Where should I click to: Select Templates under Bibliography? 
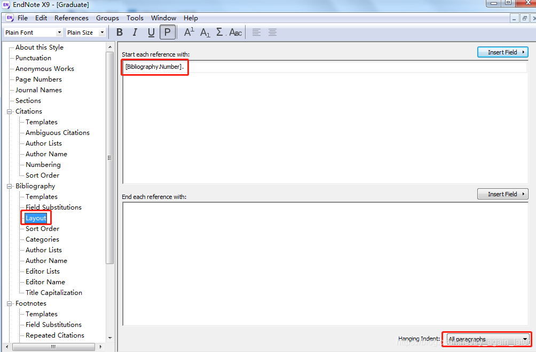[x=41, y=197]
